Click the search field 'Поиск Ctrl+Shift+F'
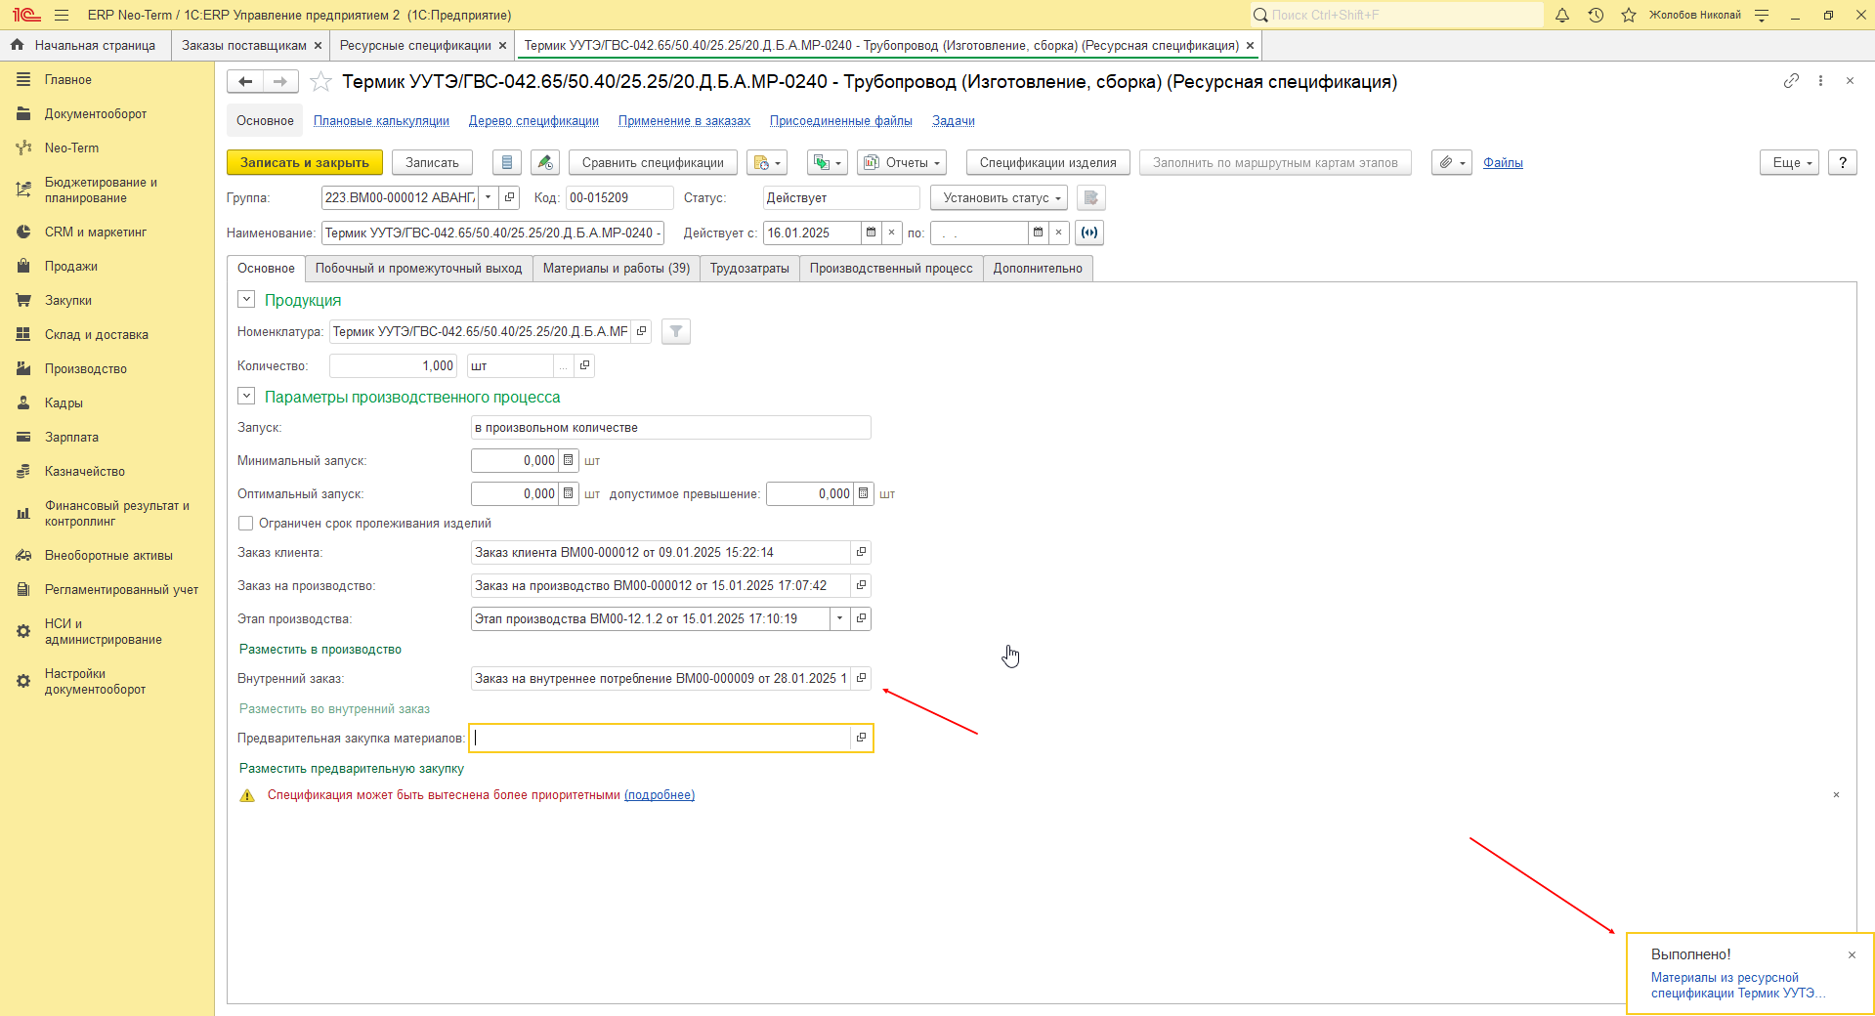Viewport: 1875px width, 1016px height. [1397, 15]
